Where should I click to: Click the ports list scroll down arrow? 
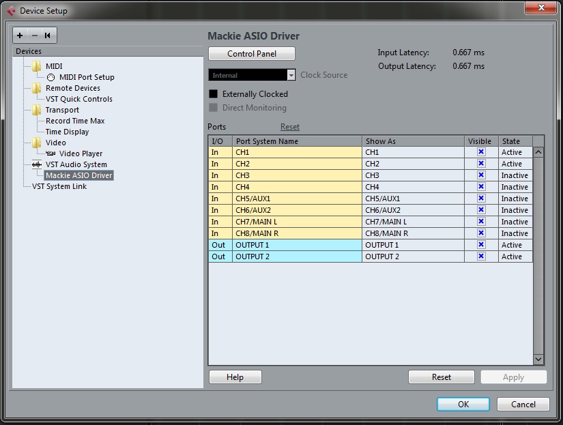[x=538, y=359]
